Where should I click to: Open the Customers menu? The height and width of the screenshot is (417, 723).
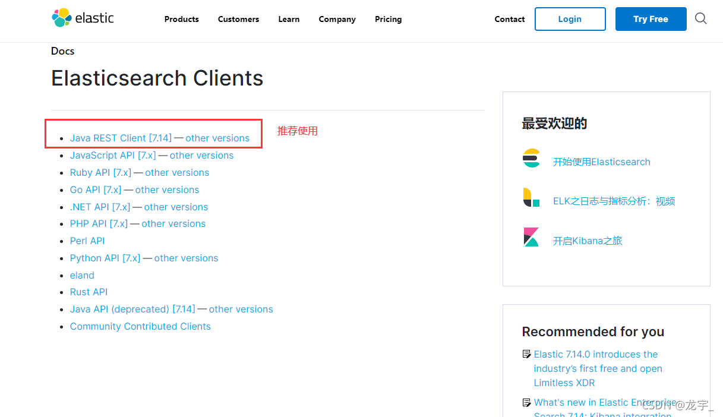(x=239, y=19)
